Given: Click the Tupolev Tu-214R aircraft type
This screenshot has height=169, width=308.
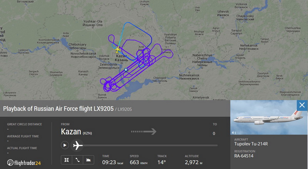Looking at the screenshot, I should [x=251, y=144].
